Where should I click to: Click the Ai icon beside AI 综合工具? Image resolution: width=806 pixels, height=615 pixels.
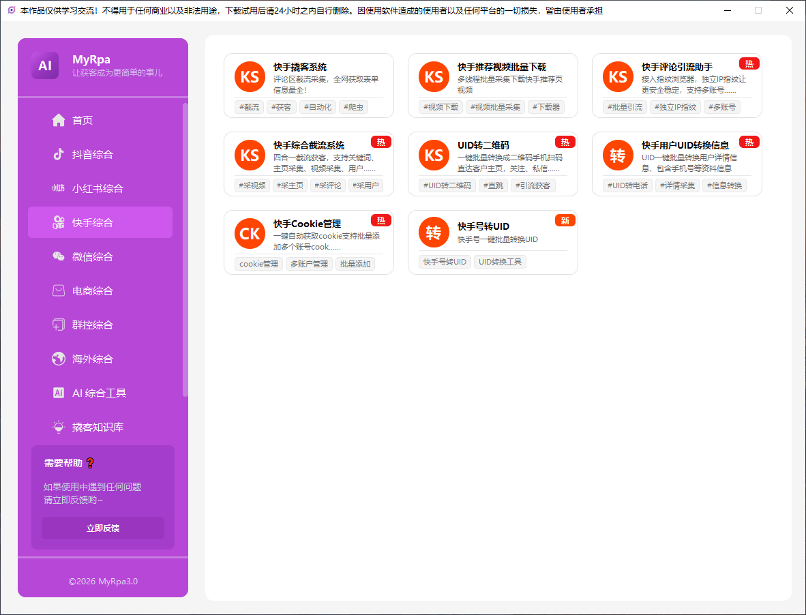[59, 393]
